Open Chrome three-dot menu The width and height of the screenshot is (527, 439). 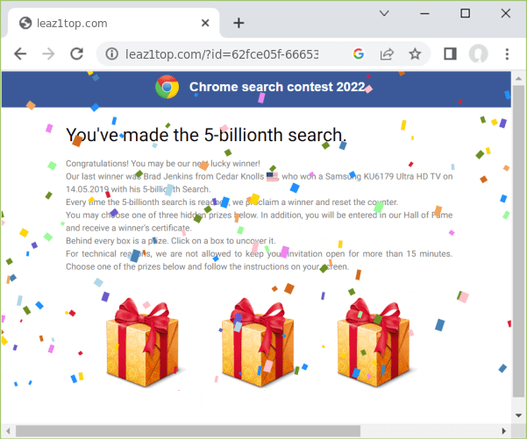507,54
